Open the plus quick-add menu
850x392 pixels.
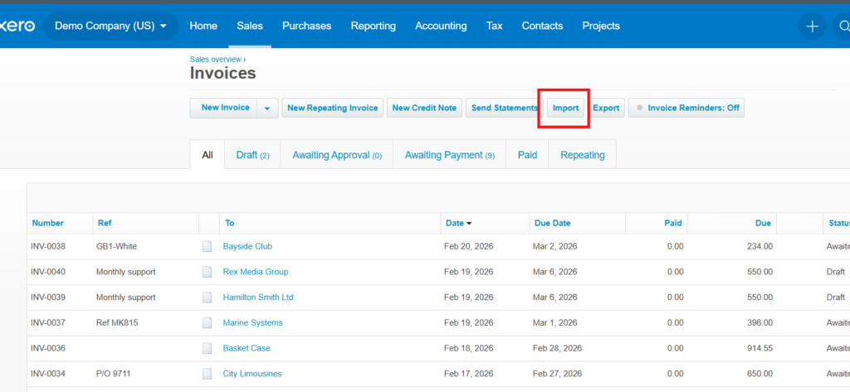click(812, 26)
